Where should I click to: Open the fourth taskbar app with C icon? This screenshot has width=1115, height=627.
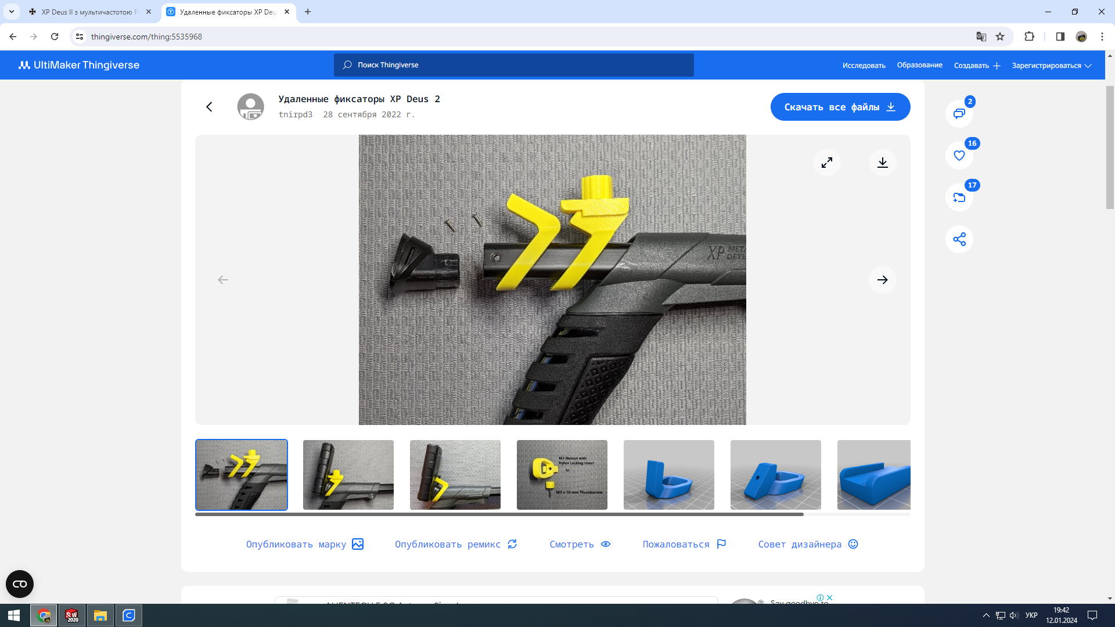pos(129,615)
